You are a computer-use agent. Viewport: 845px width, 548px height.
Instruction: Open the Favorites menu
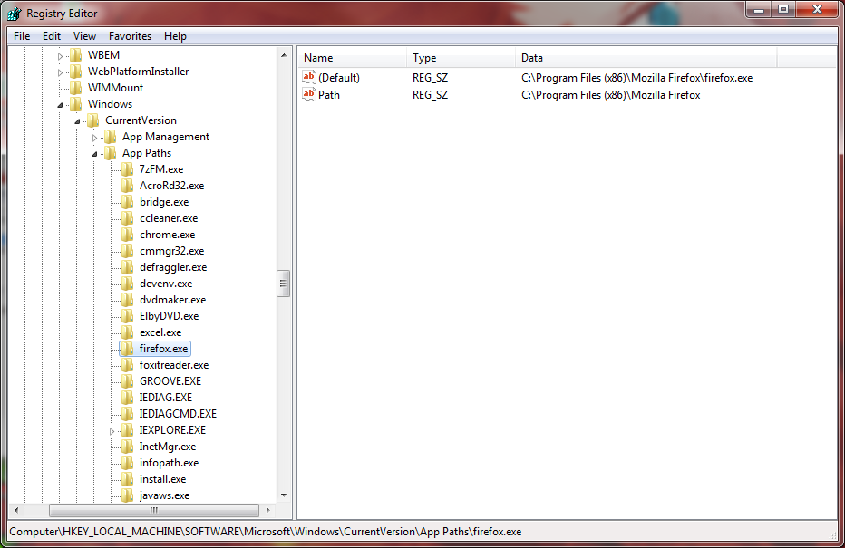(130, 36)
